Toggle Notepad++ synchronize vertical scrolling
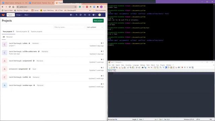This screenshot has width=215, height=121. 155,68
